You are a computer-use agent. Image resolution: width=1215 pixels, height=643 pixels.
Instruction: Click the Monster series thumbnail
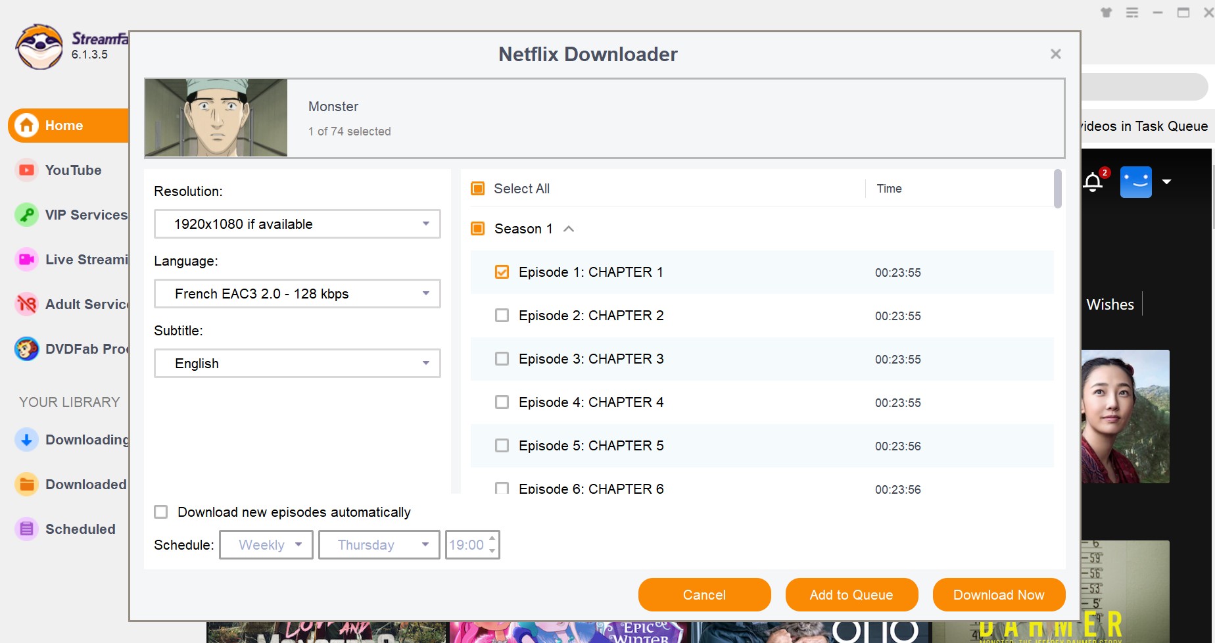click(x=216, y=118)
